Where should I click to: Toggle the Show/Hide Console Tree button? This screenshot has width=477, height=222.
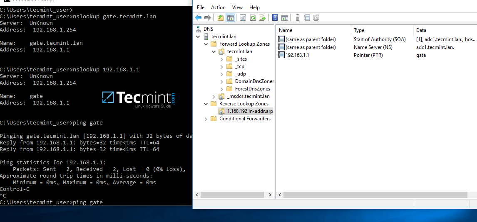(x=230, y=17)
